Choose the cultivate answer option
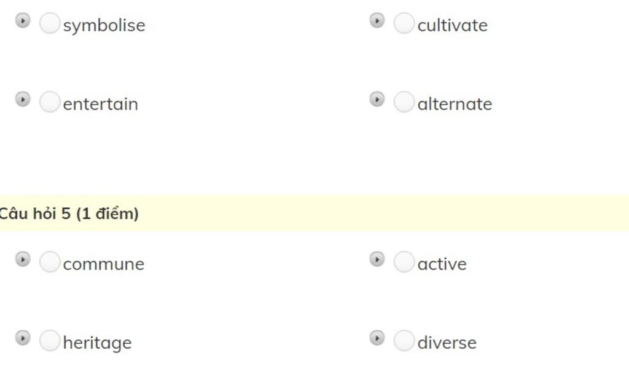629x388 pixels. tap(404, 23)
